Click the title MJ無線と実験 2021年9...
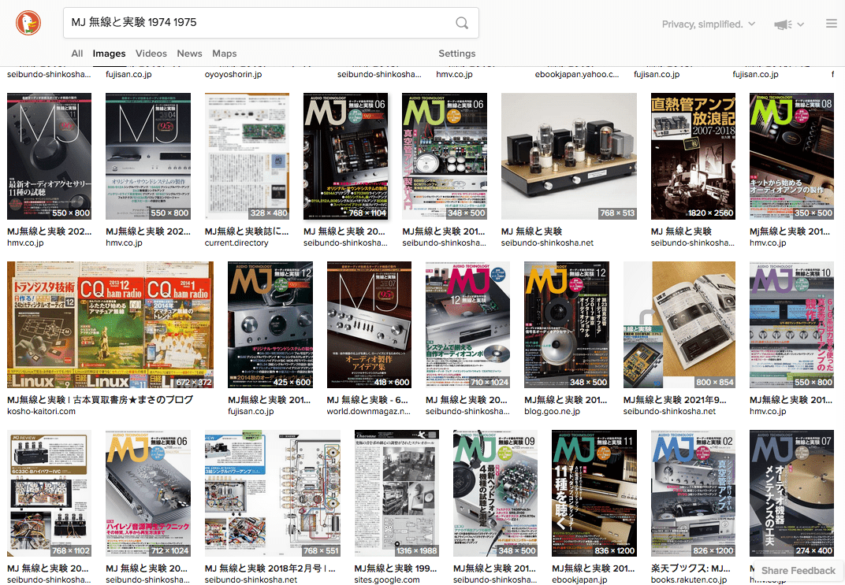This screenshot has width=845, height=585. pyautogui.click(x=675, y=399)
